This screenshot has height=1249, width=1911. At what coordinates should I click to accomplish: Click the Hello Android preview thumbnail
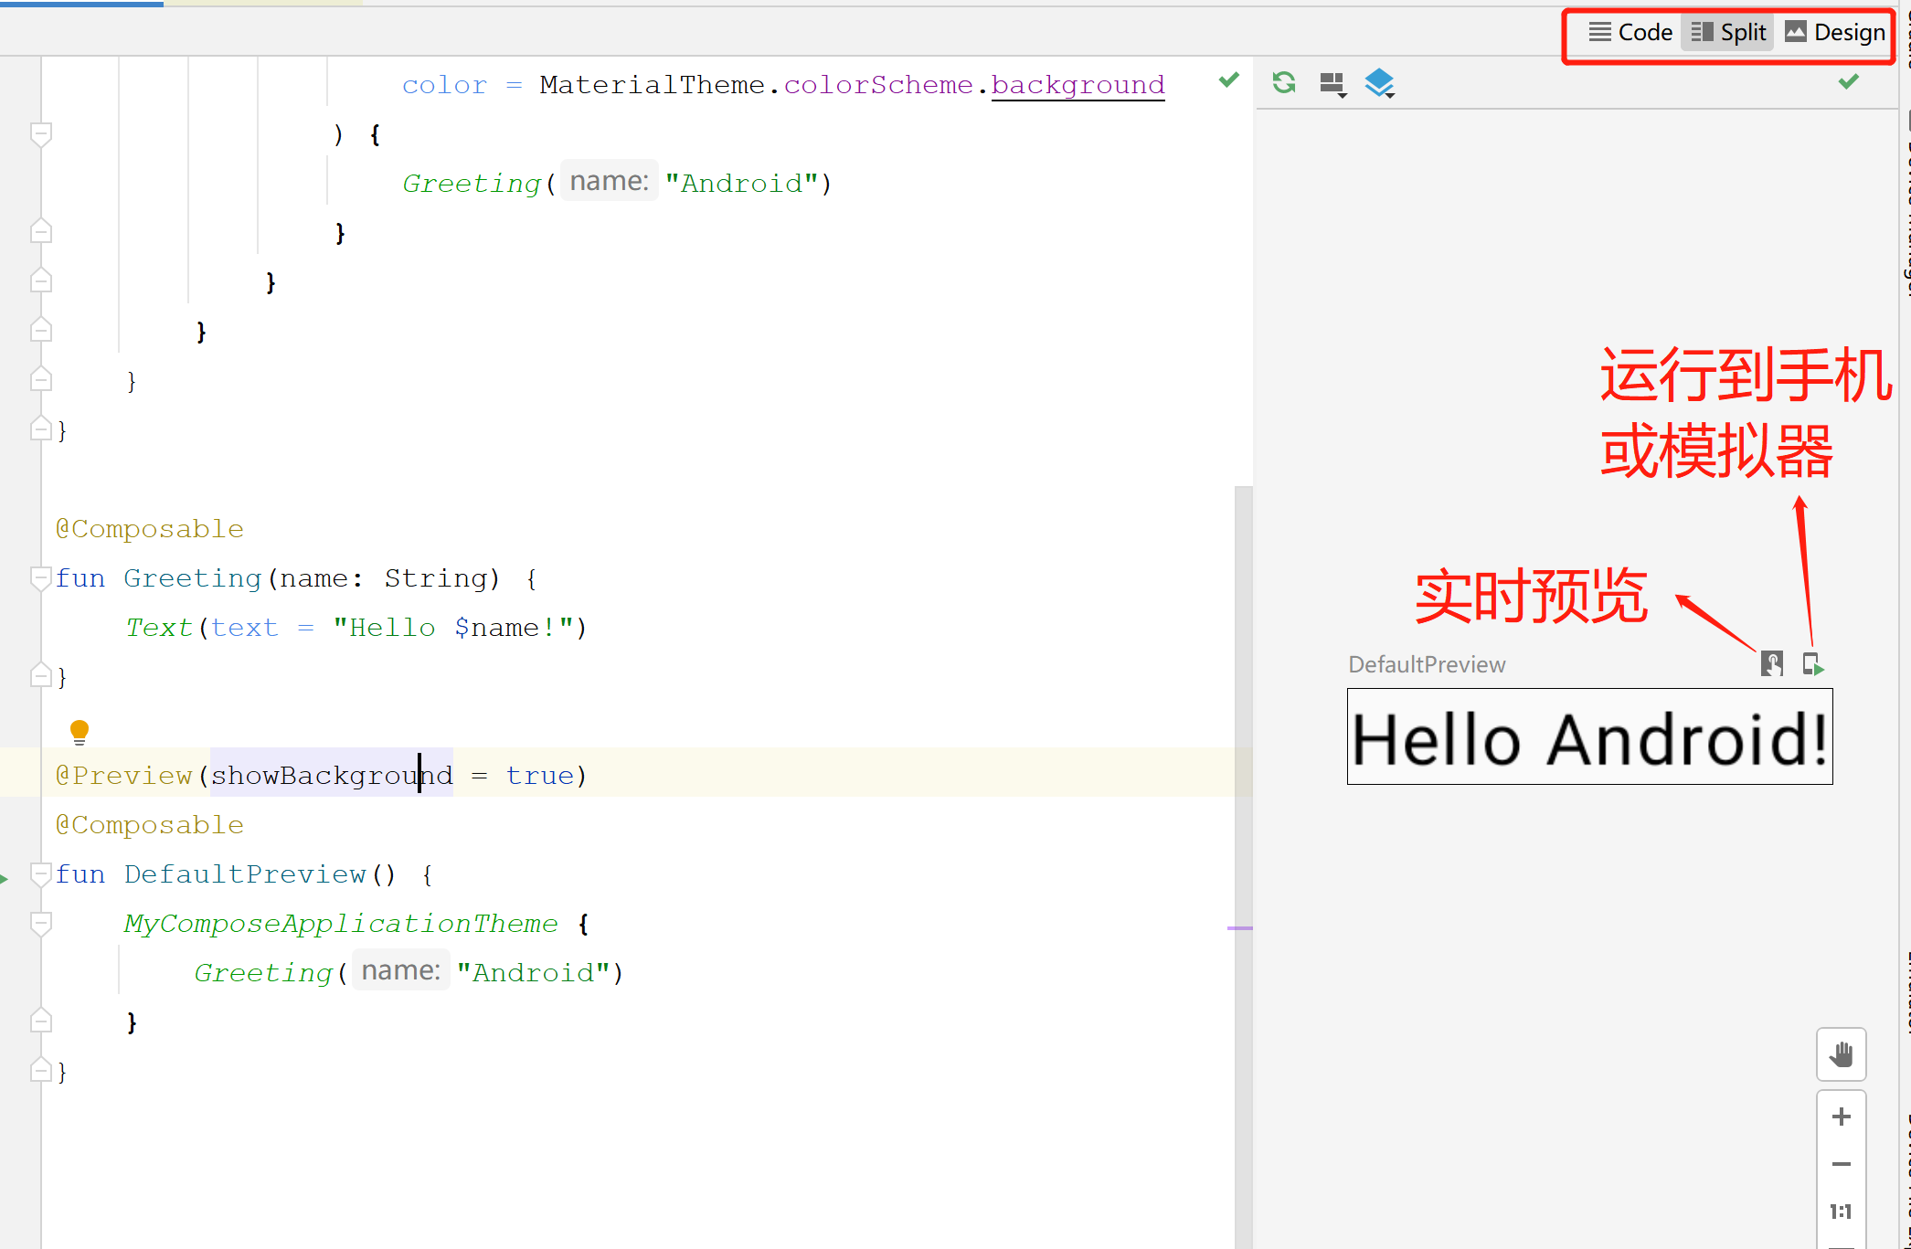(1589, 737)
